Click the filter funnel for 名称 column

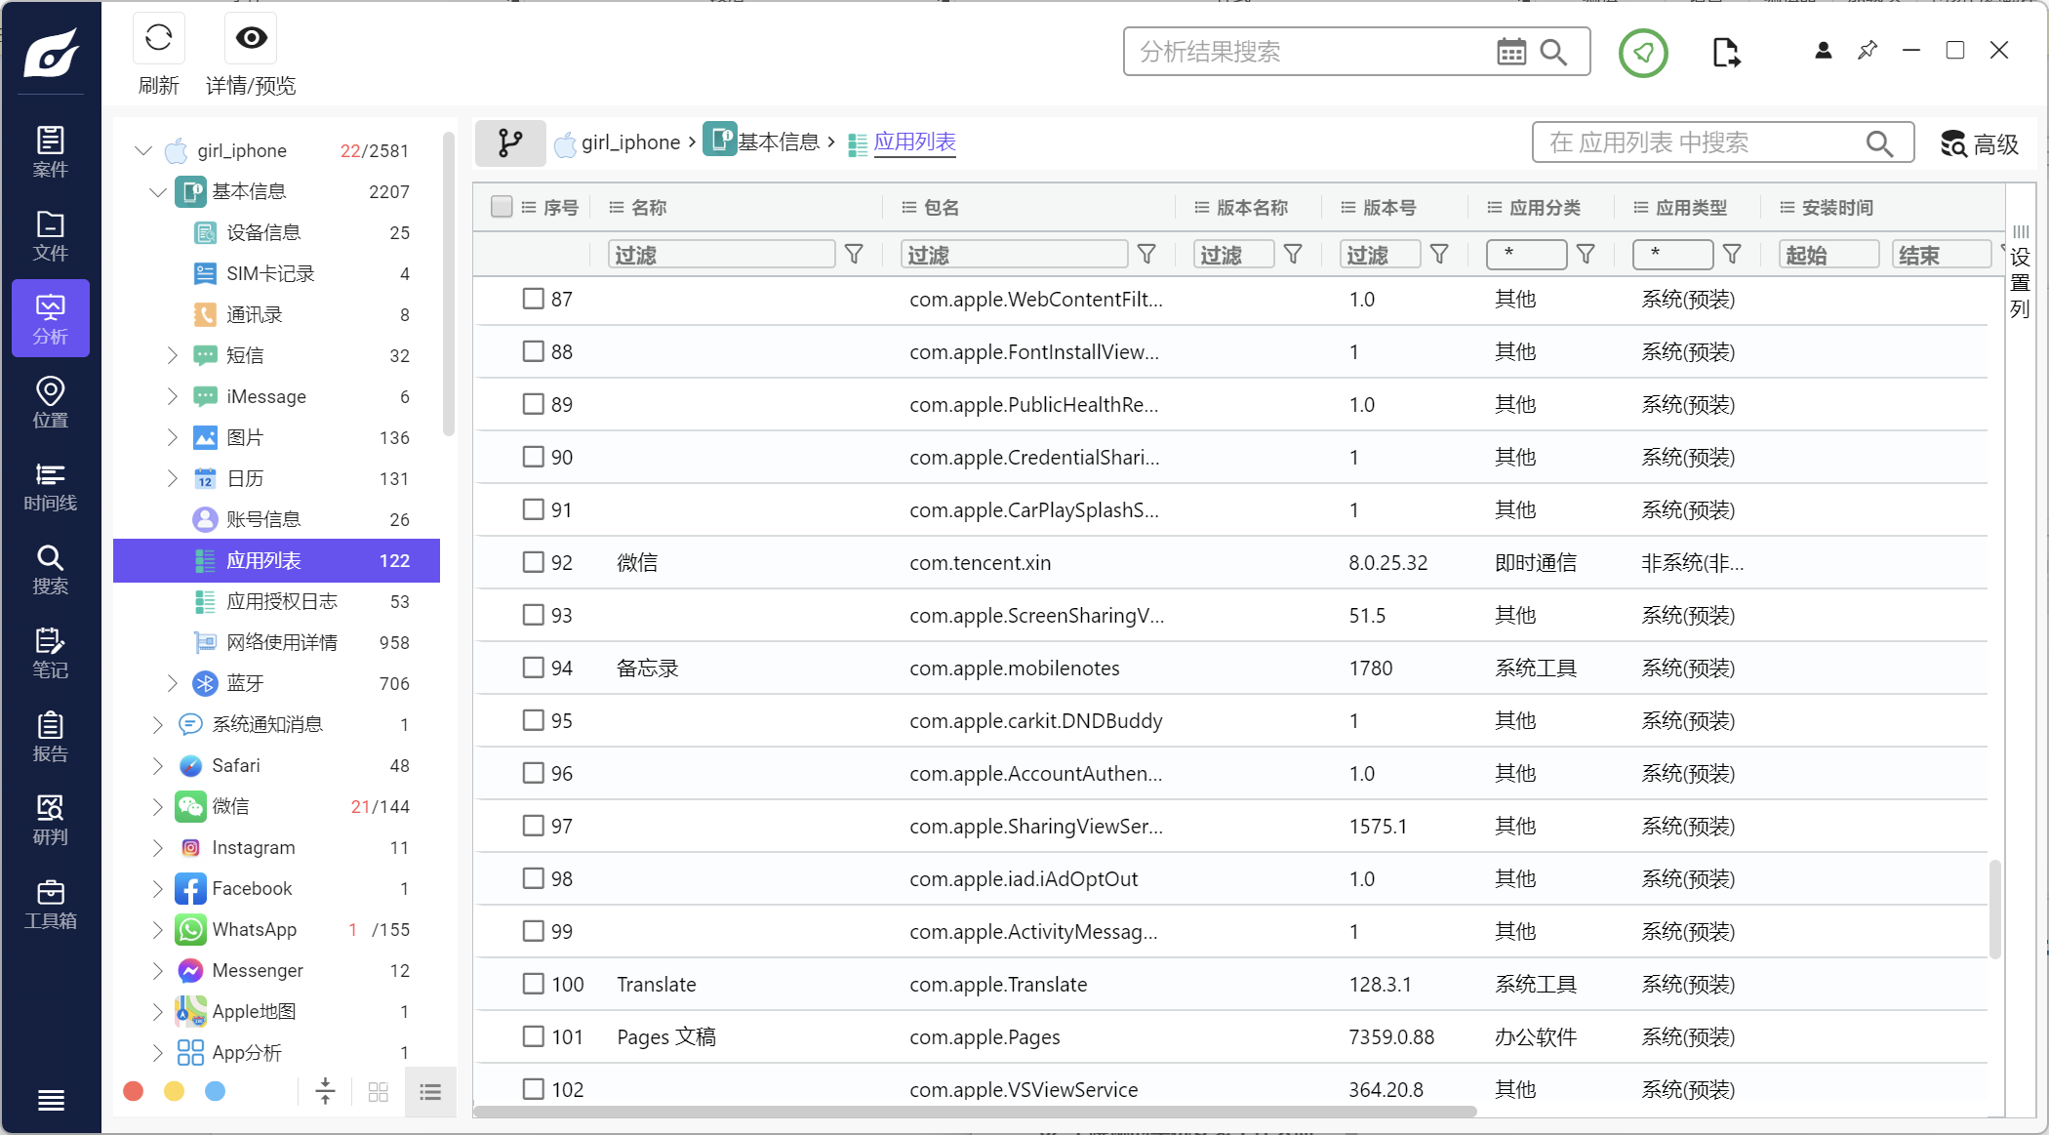(854, 255)
